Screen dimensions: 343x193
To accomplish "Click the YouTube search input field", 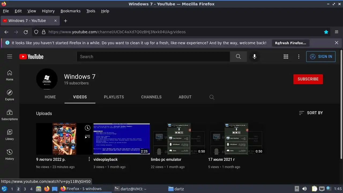I will [153, 57].
